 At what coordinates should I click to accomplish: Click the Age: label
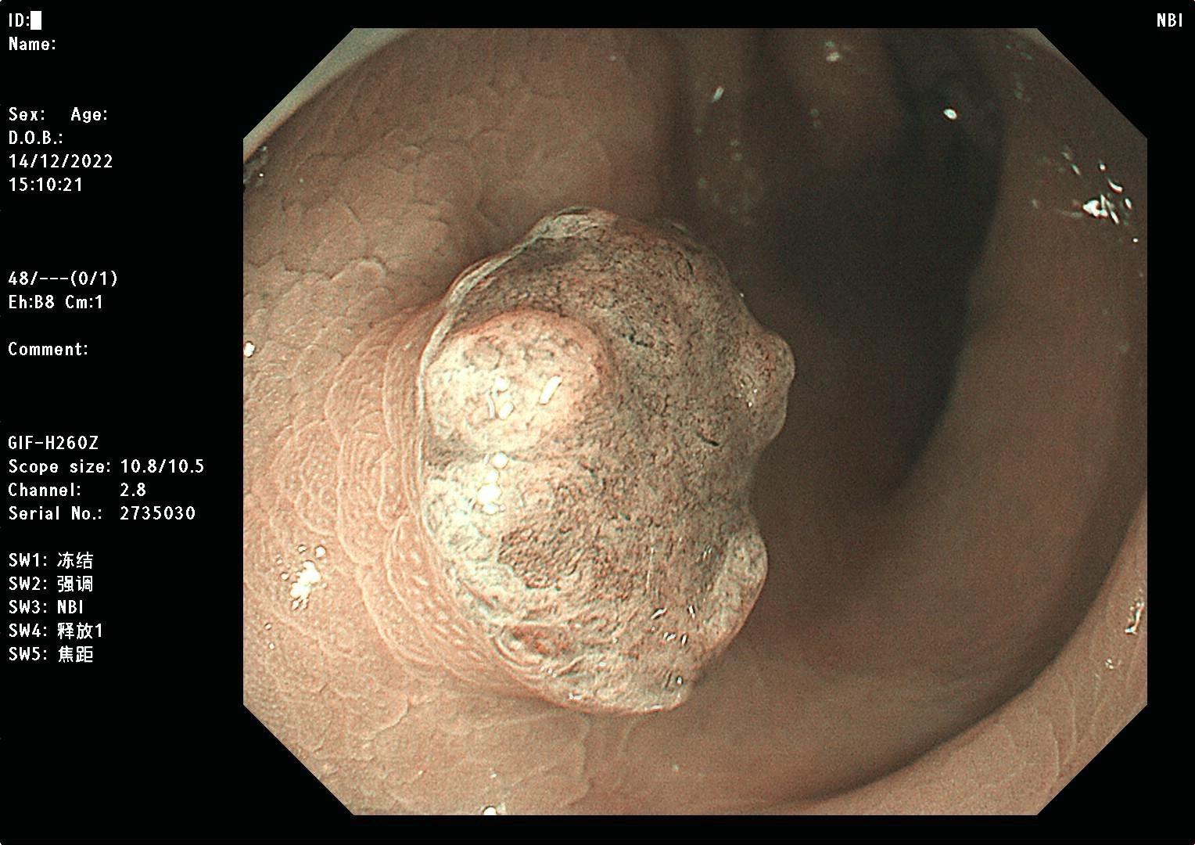pyautogui.click(x=89, y=114)
